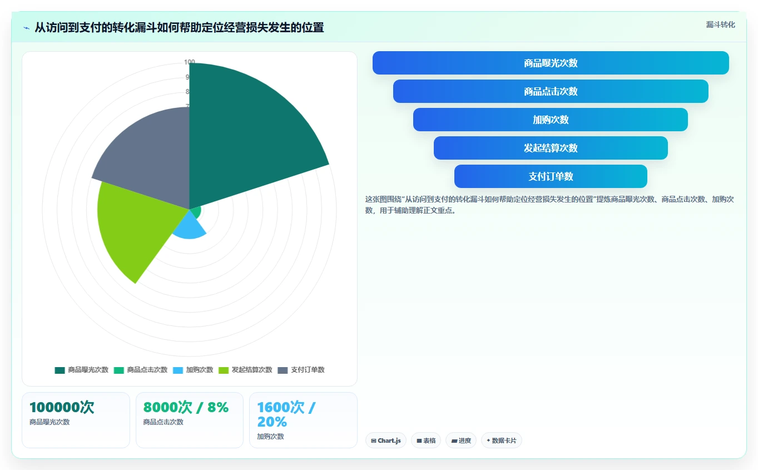Select the 商品曝光次数 funnel bar
Viewport: 758px width, 470px height.
click(x=551, y=63)
